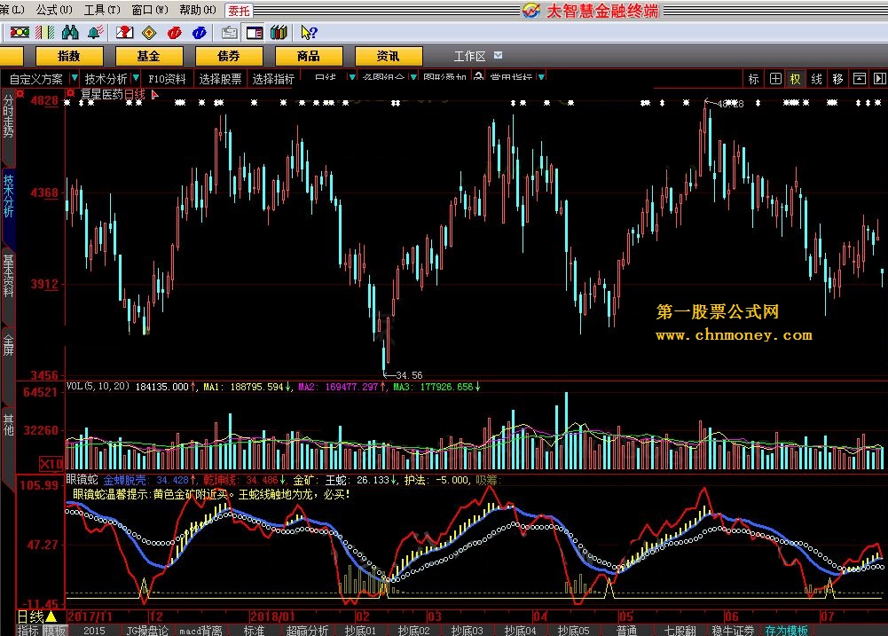Open F10资料 information

pyautogui.click(x=167, y=79)
